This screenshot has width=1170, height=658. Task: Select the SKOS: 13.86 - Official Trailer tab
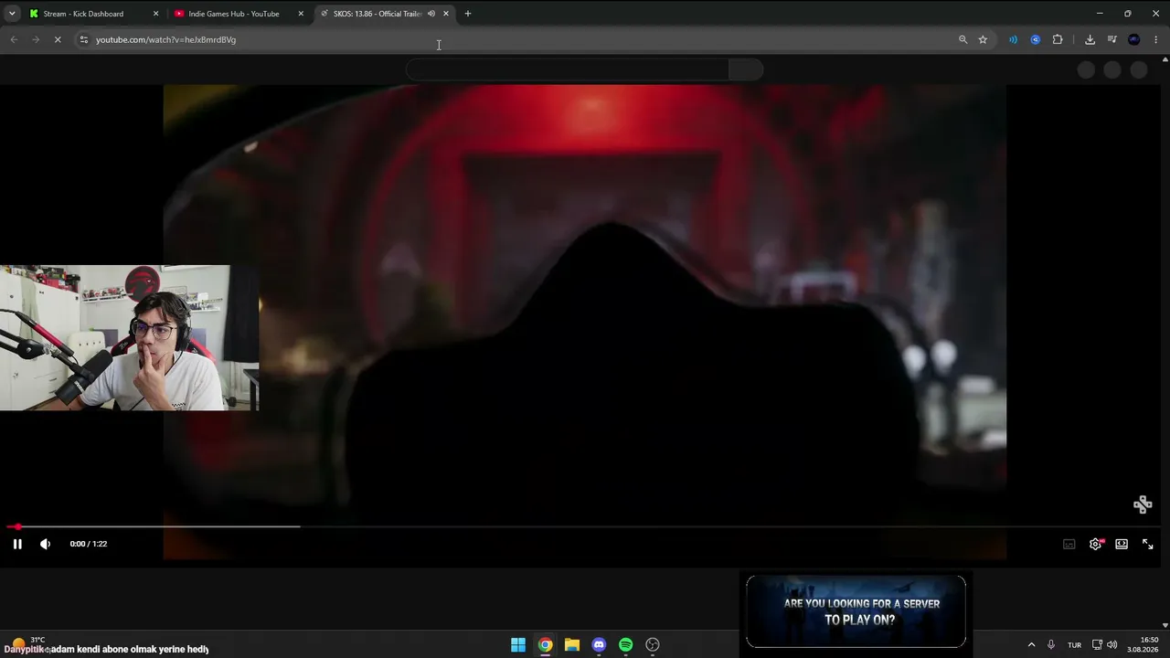pos(377,14)
